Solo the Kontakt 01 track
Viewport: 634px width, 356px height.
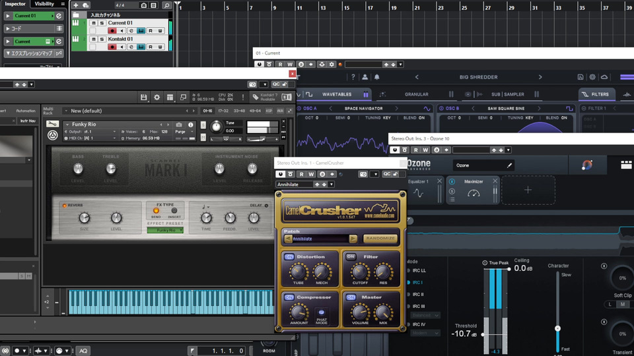[x=102, y=39]
